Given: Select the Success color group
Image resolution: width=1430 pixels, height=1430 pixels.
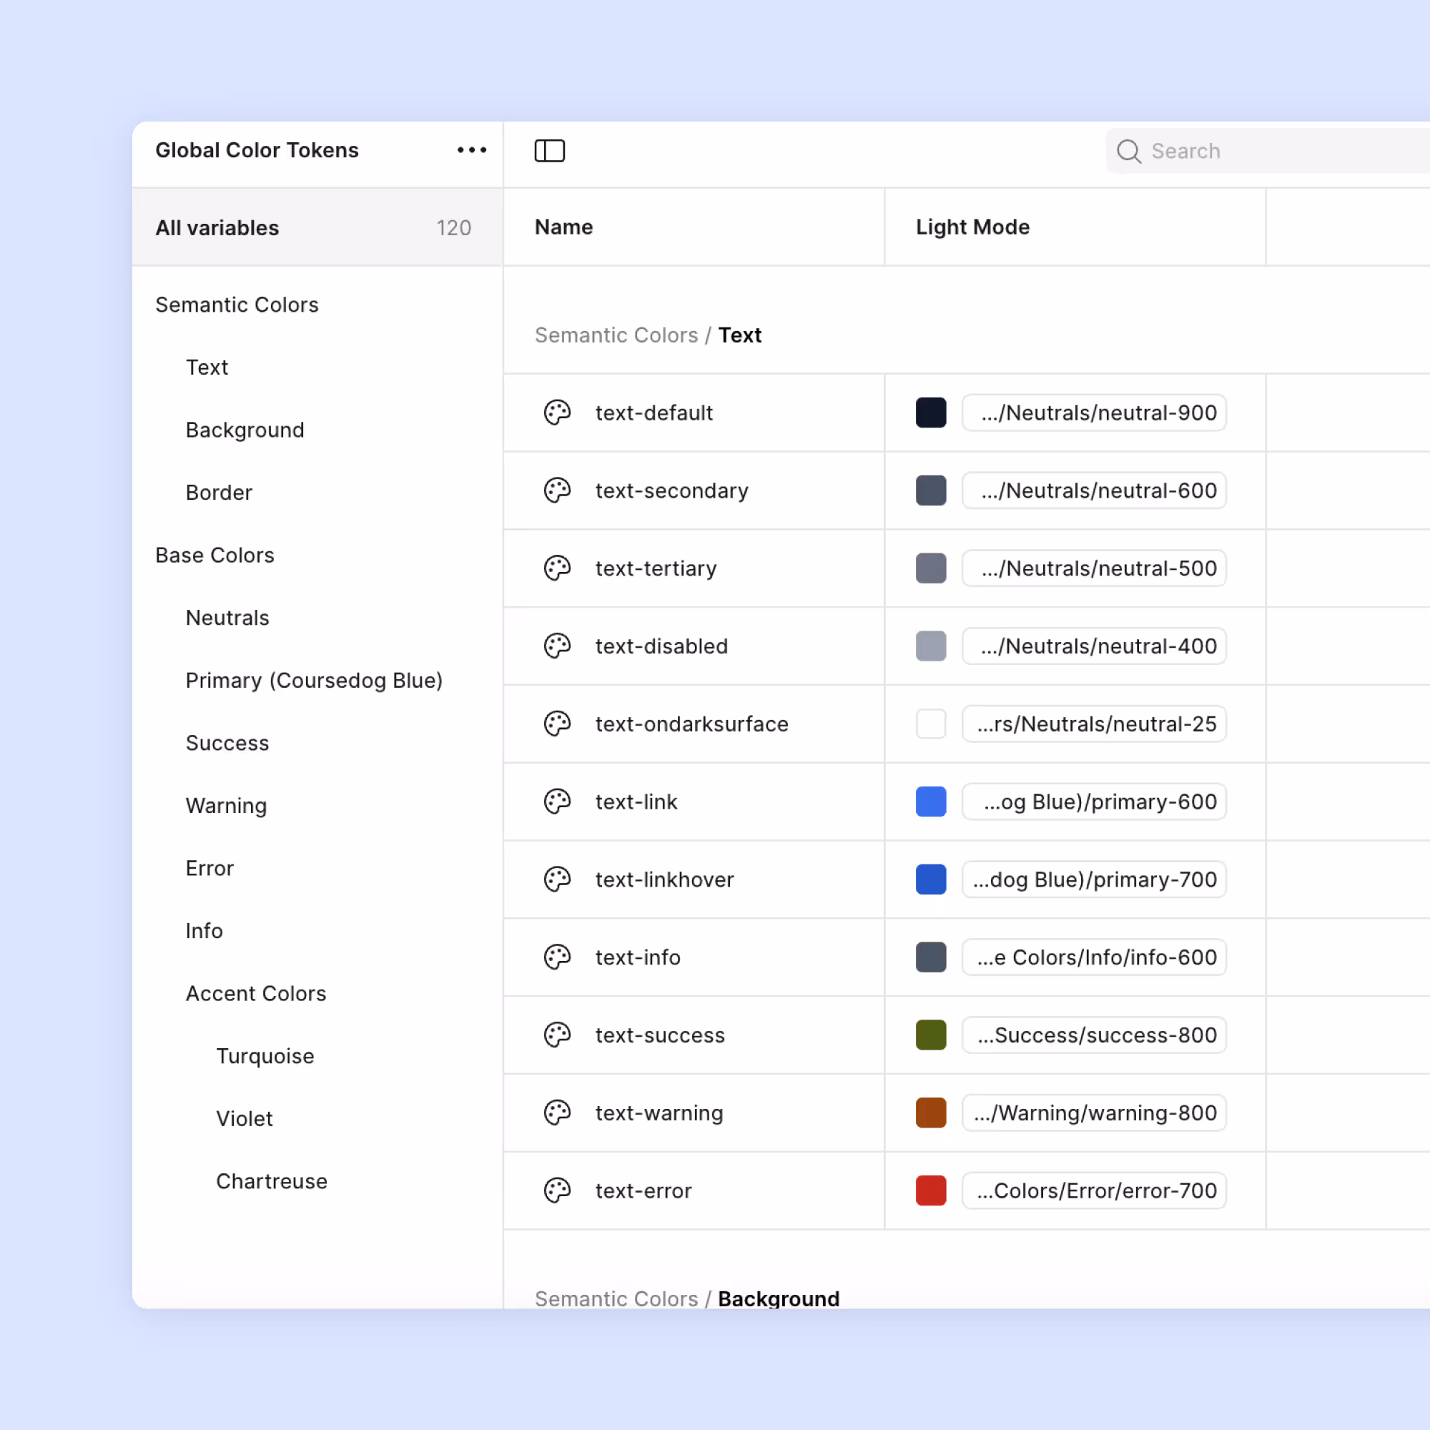Looking at the screenshot, I should pos(227,743).
